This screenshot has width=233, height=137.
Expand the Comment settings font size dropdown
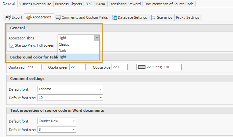tap(100, 98)
